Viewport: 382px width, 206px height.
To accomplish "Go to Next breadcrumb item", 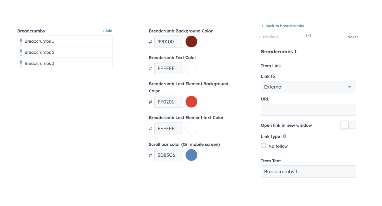I will click(353, 37).
